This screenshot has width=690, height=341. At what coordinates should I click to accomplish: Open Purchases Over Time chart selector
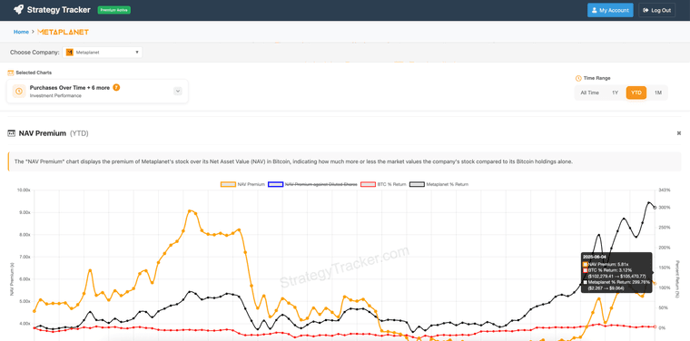(x=97, y=92)
